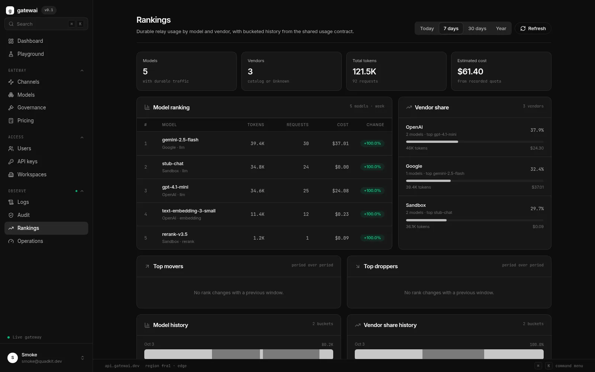Select the gpt-4.1-mini model row

click(264, 191)
